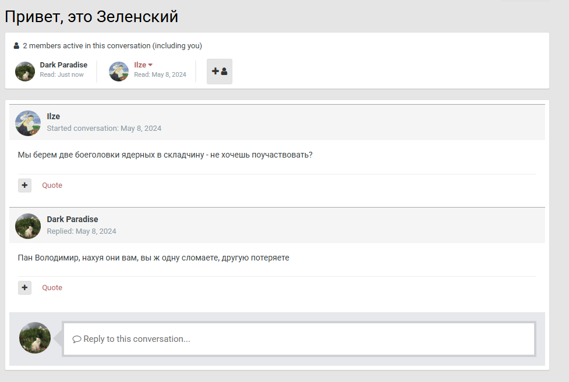Click the red caret next to Ilze
The height and width of the screenshot is (382, 569).
(150, 65)
